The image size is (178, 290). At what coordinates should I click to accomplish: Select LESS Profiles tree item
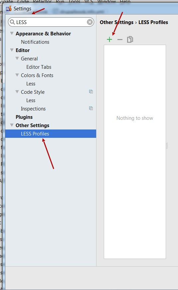(x=51, y=133)
